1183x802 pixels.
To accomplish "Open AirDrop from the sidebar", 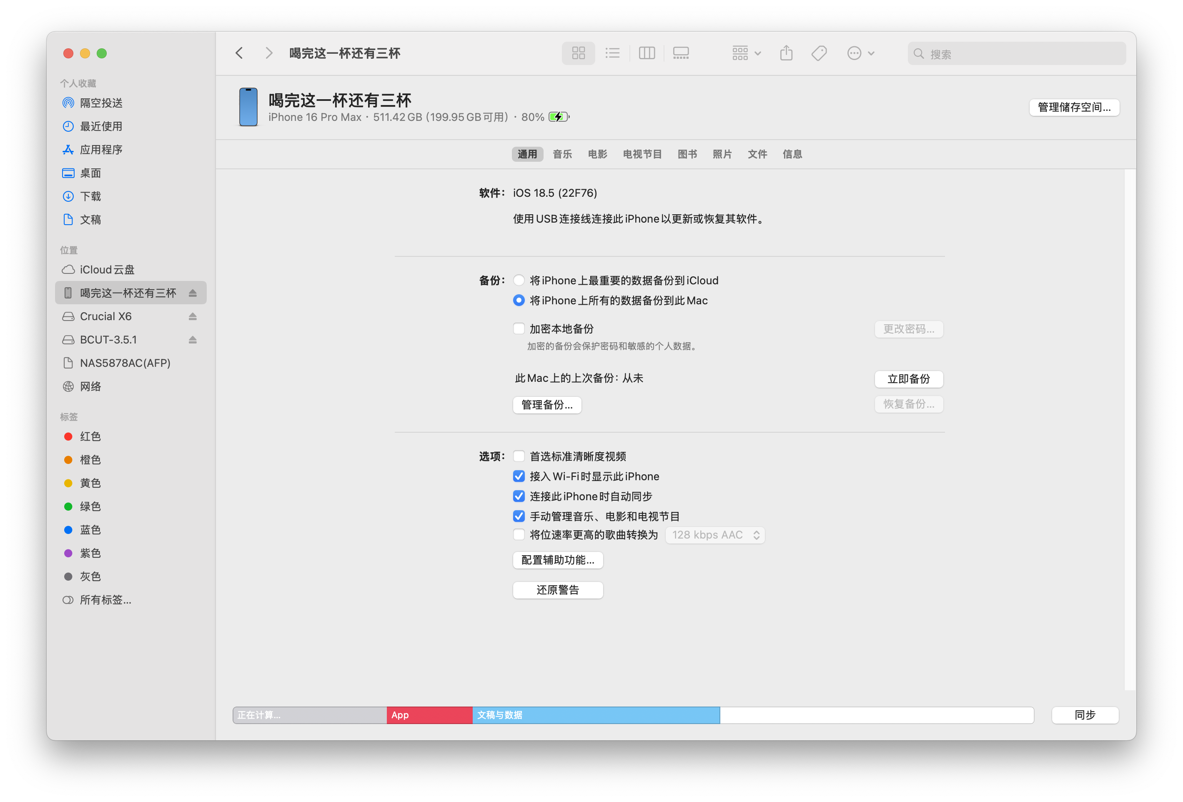I will (101, 103).
